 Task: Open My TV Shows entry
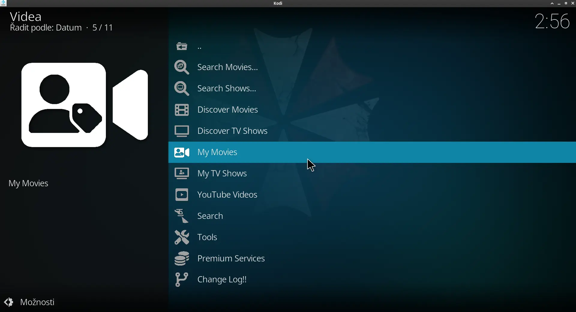tap(372, 174)
